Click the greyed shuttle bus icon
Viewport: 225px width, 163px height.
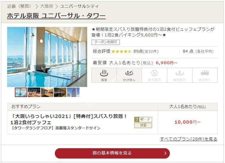(x=205, y=73)
